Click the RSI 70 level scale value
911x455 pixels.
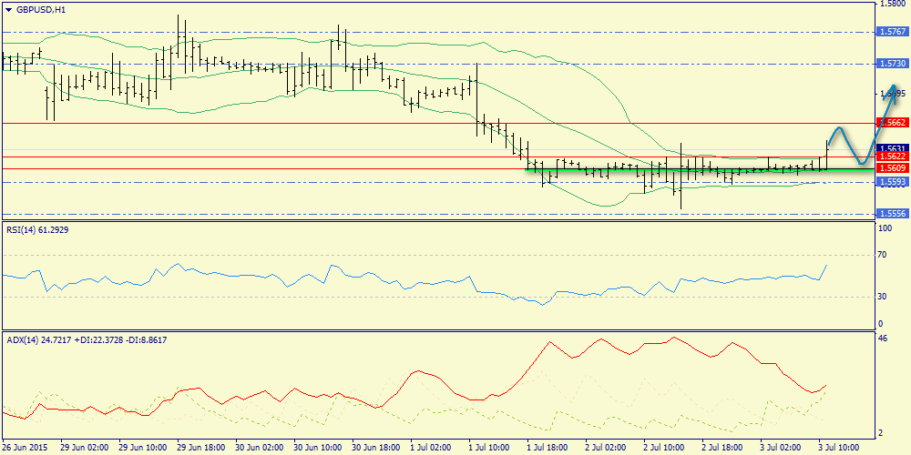point(882,256)
